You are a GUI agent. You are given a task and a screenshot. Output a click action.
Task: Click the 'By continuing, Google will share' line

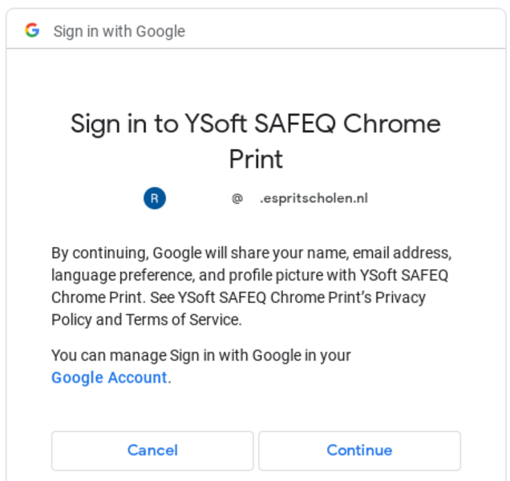coord(160,253)
